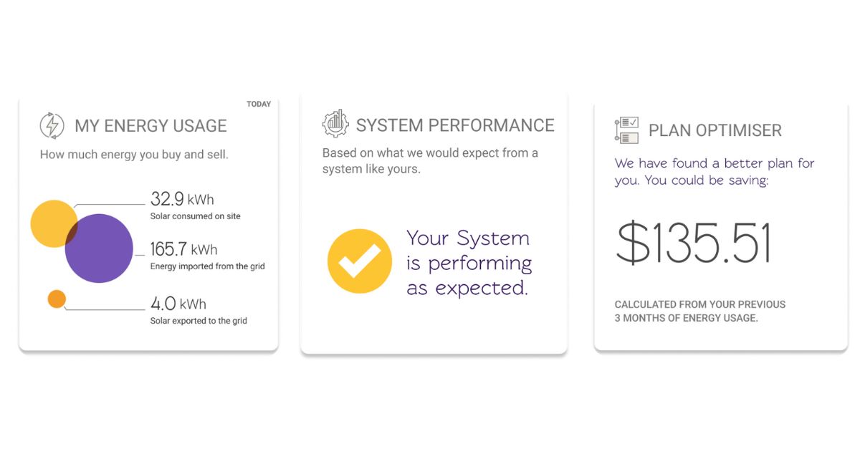The image size is (860, 449).
Task: Click 'Calculated from your previous 3 months' note
Action: [699, 311]
